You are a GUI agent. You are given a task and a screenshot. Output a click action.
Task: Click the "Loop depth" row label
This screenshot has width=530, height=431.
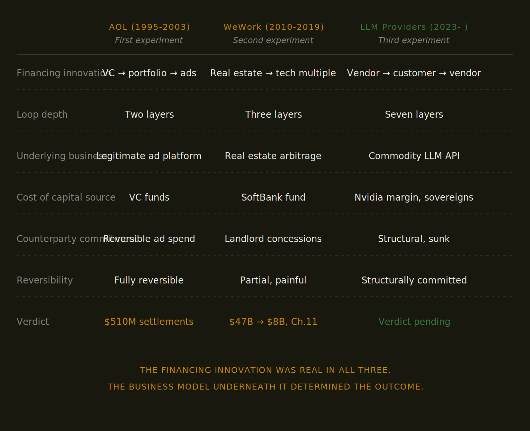[42, 115]
